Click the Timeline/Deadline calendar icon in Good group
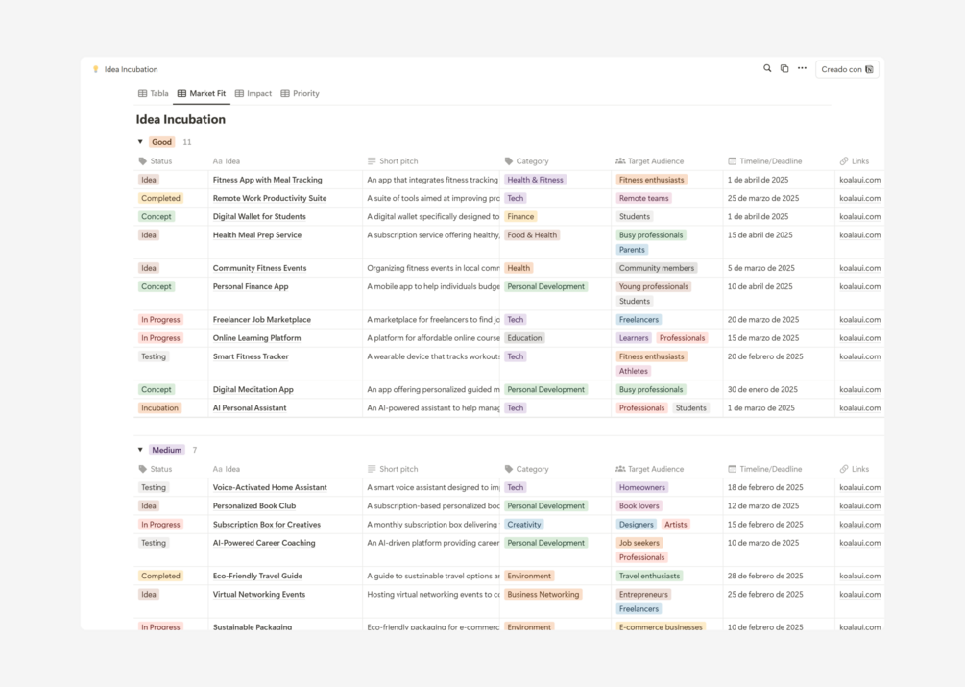This screenshot has height=687, width=965. tap(732, 161)
